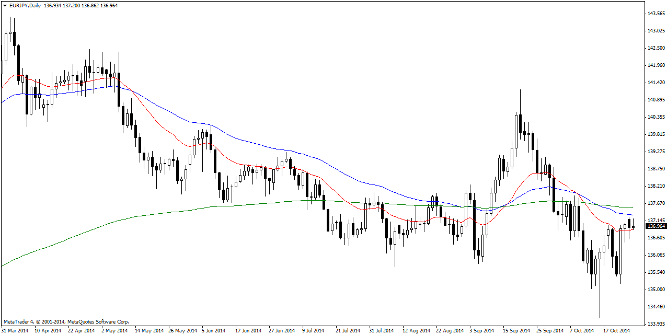This screenshot has width=667, height=335.
Task: Click the 22 Apr 2014 date label
Action: [82, 331]
